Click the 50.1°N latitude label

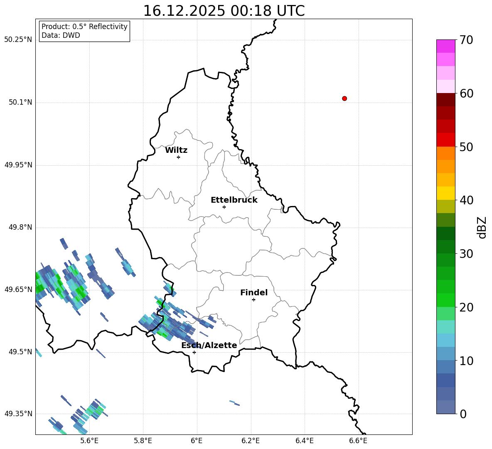tap(20, 102)
